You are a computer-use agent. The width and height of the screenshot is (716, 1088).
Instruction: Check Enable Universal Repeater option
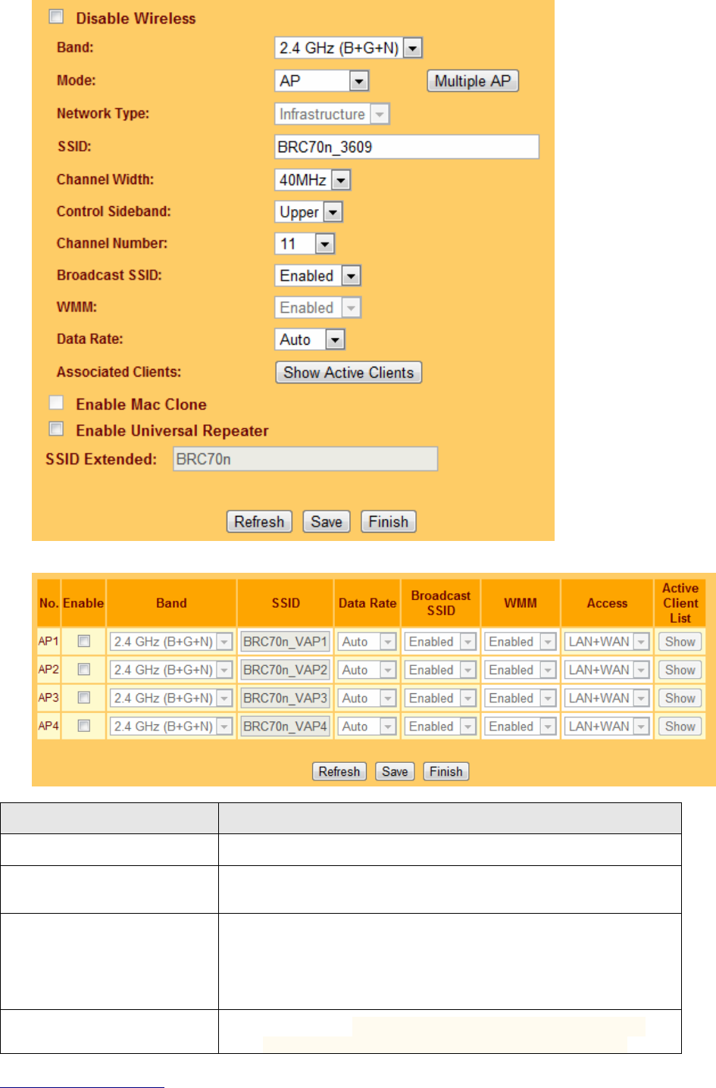click(56, 429)
